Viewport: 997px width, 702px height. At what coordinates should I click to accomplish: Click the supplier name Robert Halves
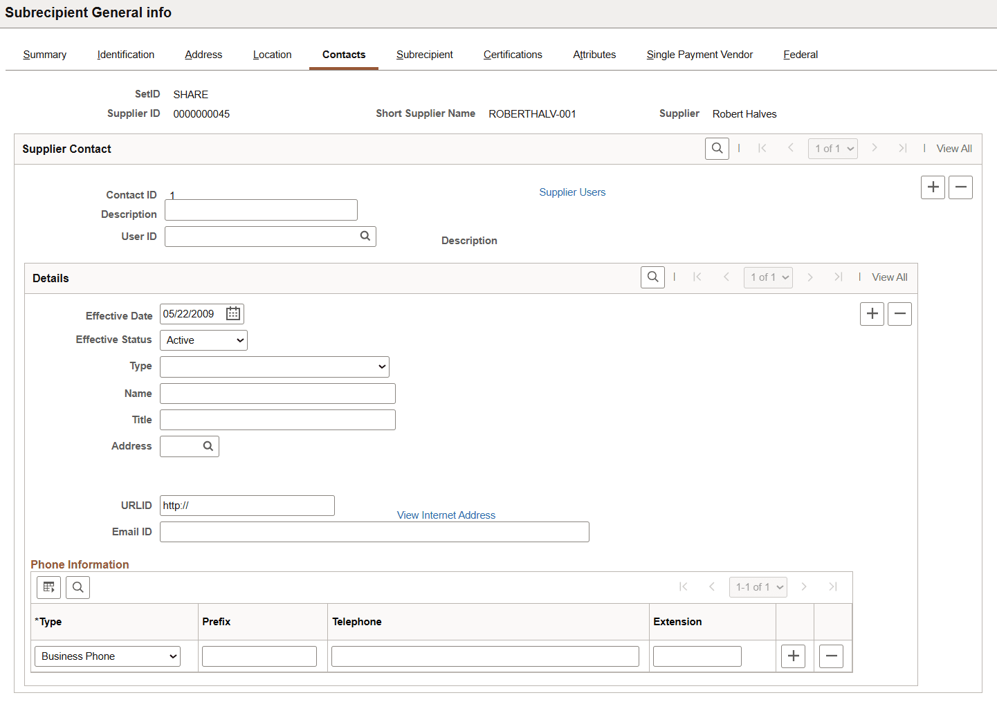click(x=744, y=114)
